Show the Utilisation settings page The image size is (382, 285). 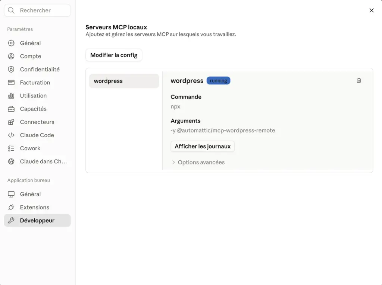pyautogui.click(x=37, y=96)
